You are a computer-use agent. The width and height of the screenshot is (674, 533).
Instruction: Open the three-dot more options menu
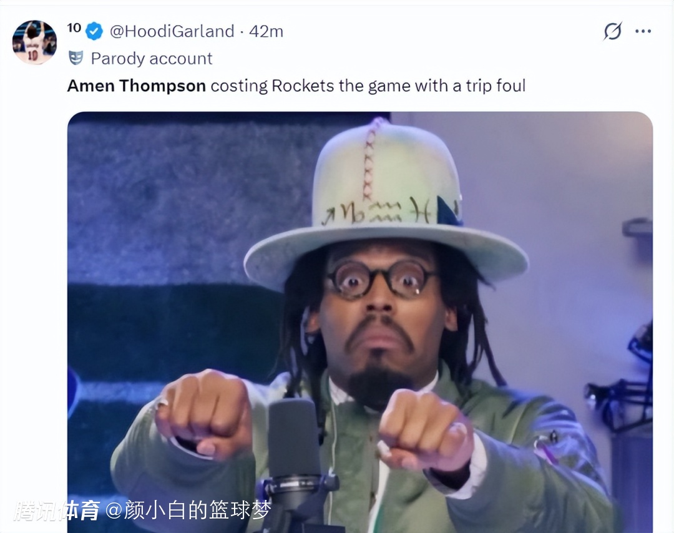[643, 31]
